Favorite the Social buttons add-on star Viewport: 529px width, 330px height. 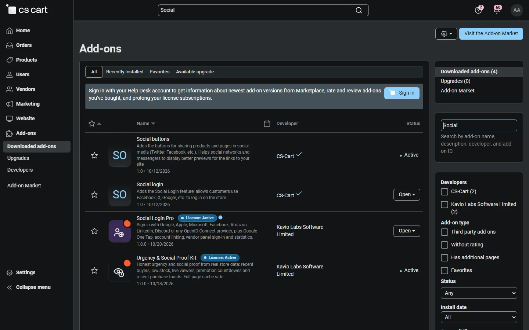coord(94,155)
